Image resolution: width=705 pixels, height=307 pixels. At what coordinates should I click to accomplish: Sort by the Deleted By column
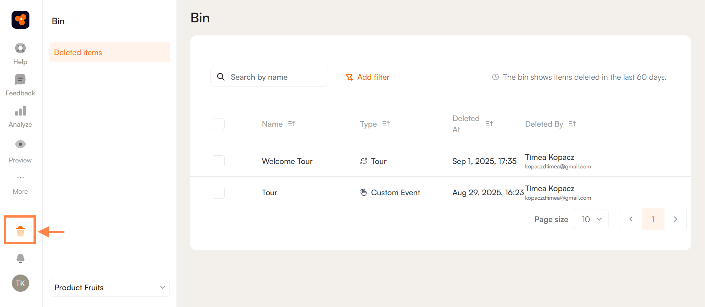pos(572,124)
